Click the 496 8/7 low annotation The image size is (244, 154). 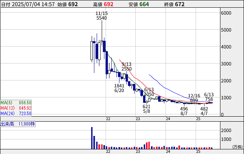click(x=184, y=111)
